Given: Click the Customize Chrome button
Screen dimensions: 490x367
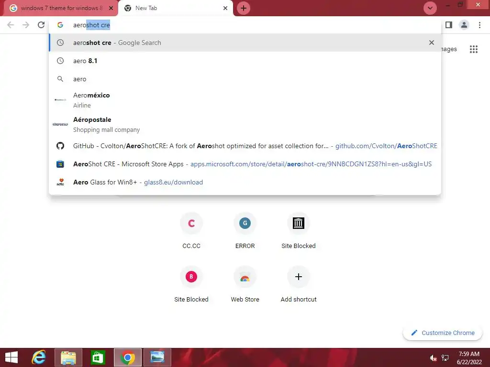Looking at the screenshot, I should coord(443,333).
